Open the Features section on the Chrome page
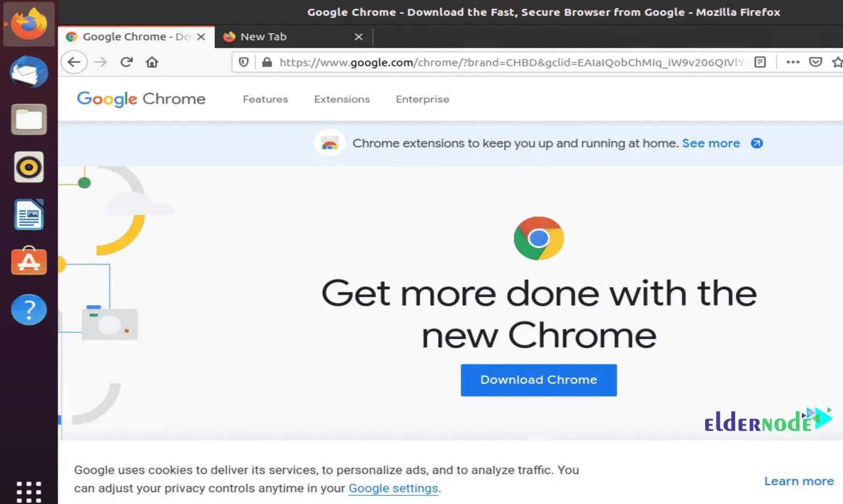843x504 pixels. pos(265,99)
